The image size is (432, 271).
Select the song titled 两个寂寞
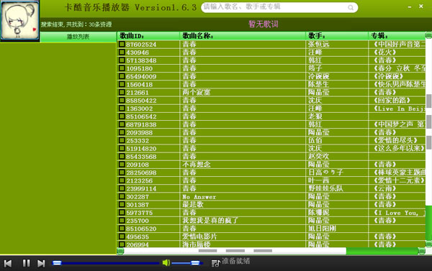pyautogui.click(x=196, y=93)
